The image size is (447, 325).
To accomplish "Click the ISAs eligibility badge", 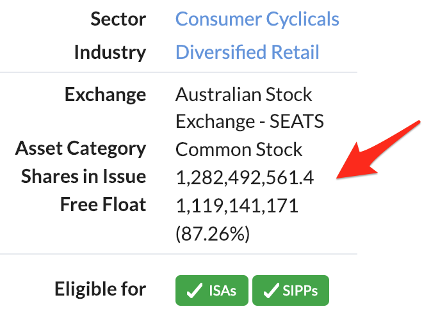I will (x=212, y=290).
